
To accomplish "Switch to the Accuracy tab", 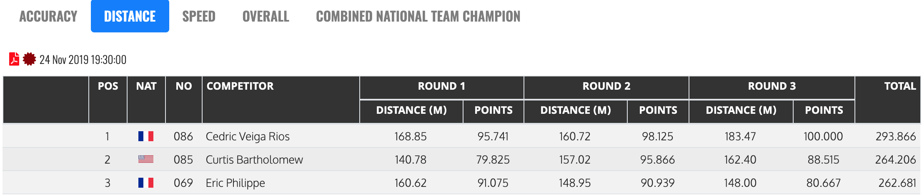I will [48, 16].
